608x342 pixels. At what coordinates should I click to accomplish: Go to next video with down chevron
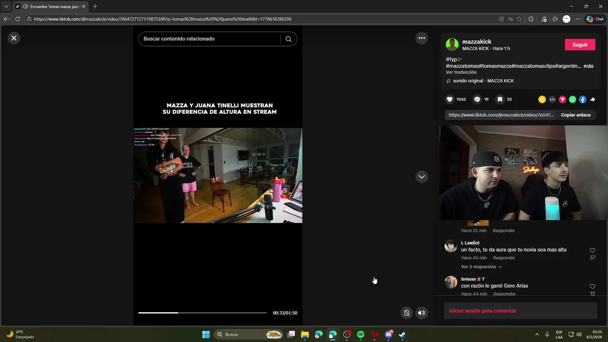(x=422, y=177)
